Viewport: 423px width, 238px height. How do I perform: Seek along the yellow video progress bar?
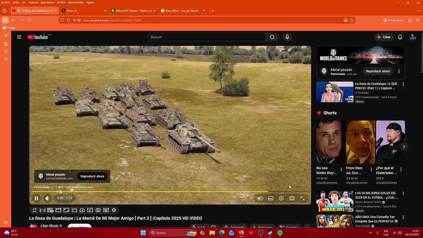pyautogui.click(x=170, y=191)
